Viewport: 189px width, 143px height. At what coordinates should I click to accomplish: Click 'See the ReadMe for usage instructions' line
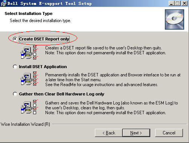(x=102, y=85)
